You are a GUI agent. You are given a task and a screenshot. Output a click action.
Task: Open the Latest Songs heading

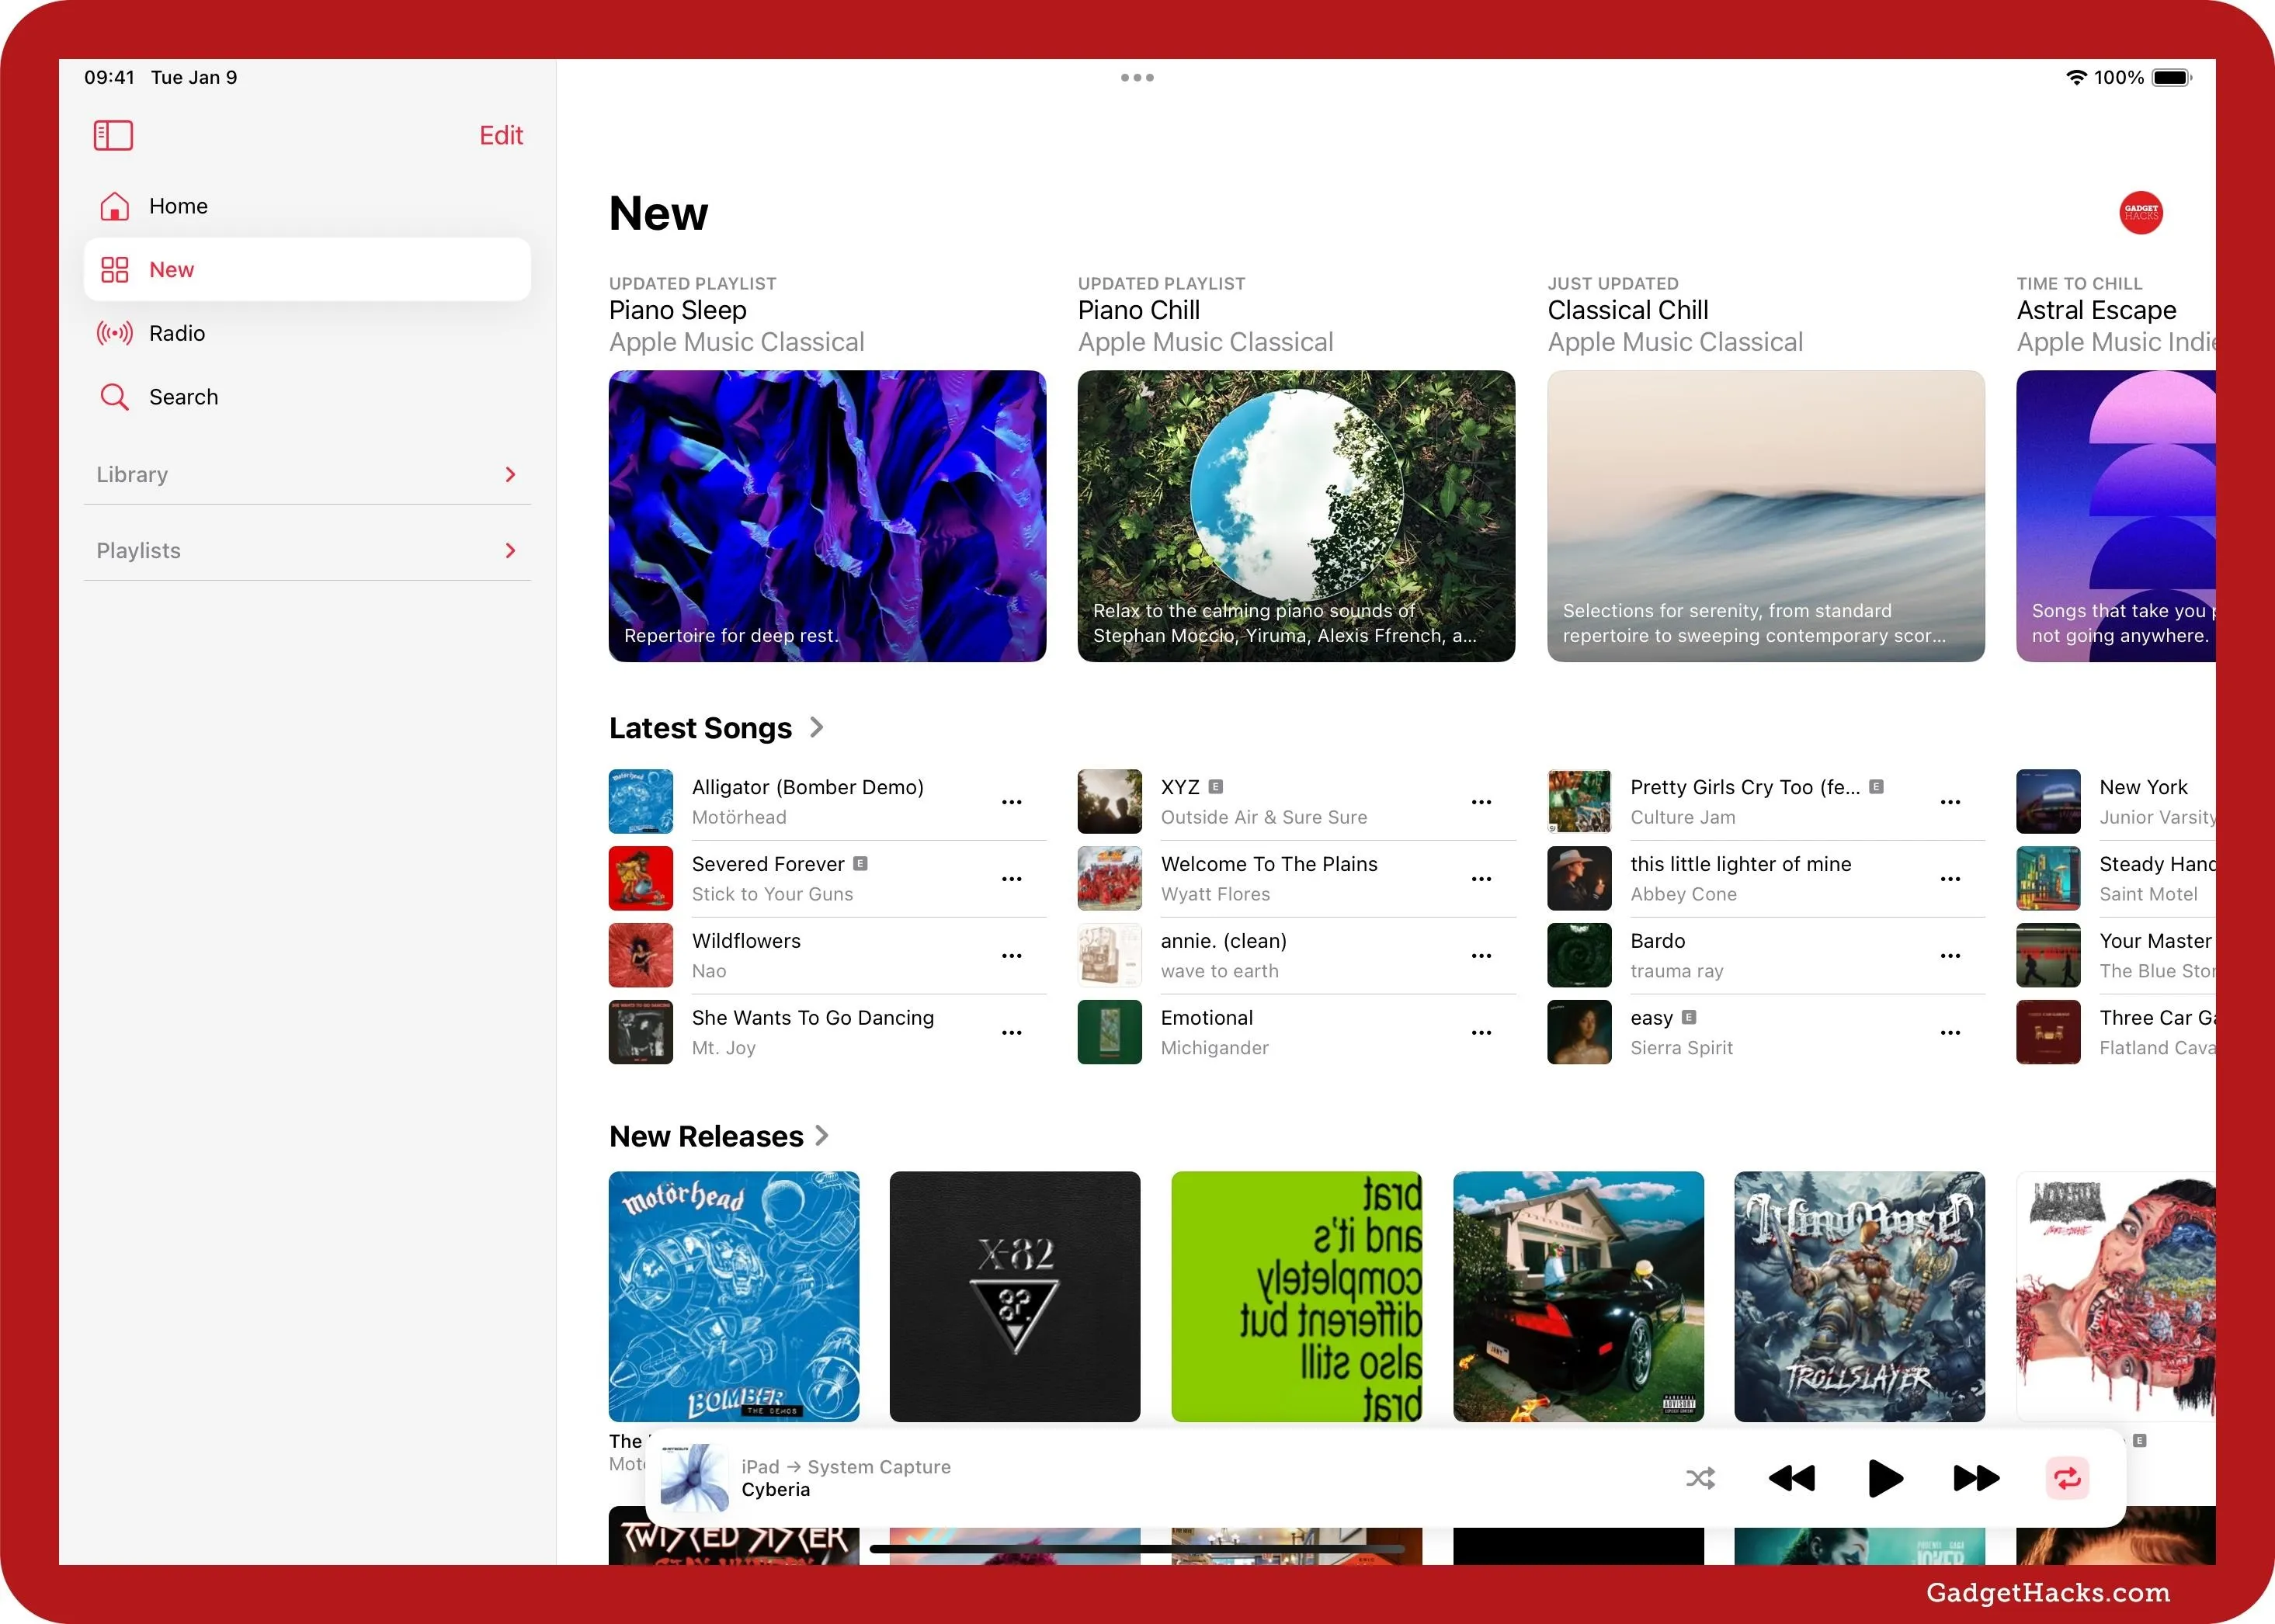tap(700, 728)
